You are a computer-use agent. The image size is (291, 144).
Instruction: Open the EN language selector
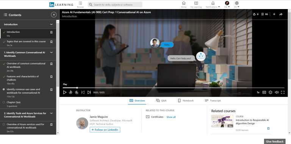236,5
